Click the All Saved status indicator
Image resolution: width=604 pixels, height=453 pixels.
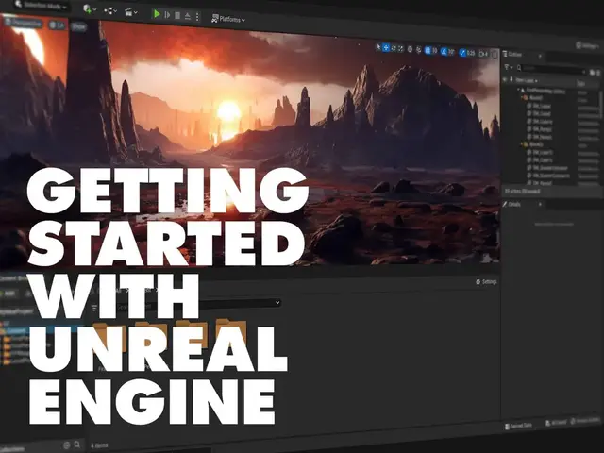[556, 423]
